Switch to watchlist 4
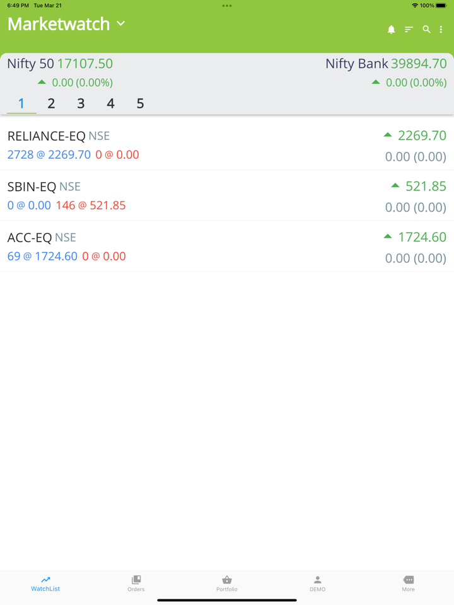 (x=110, y=103)
